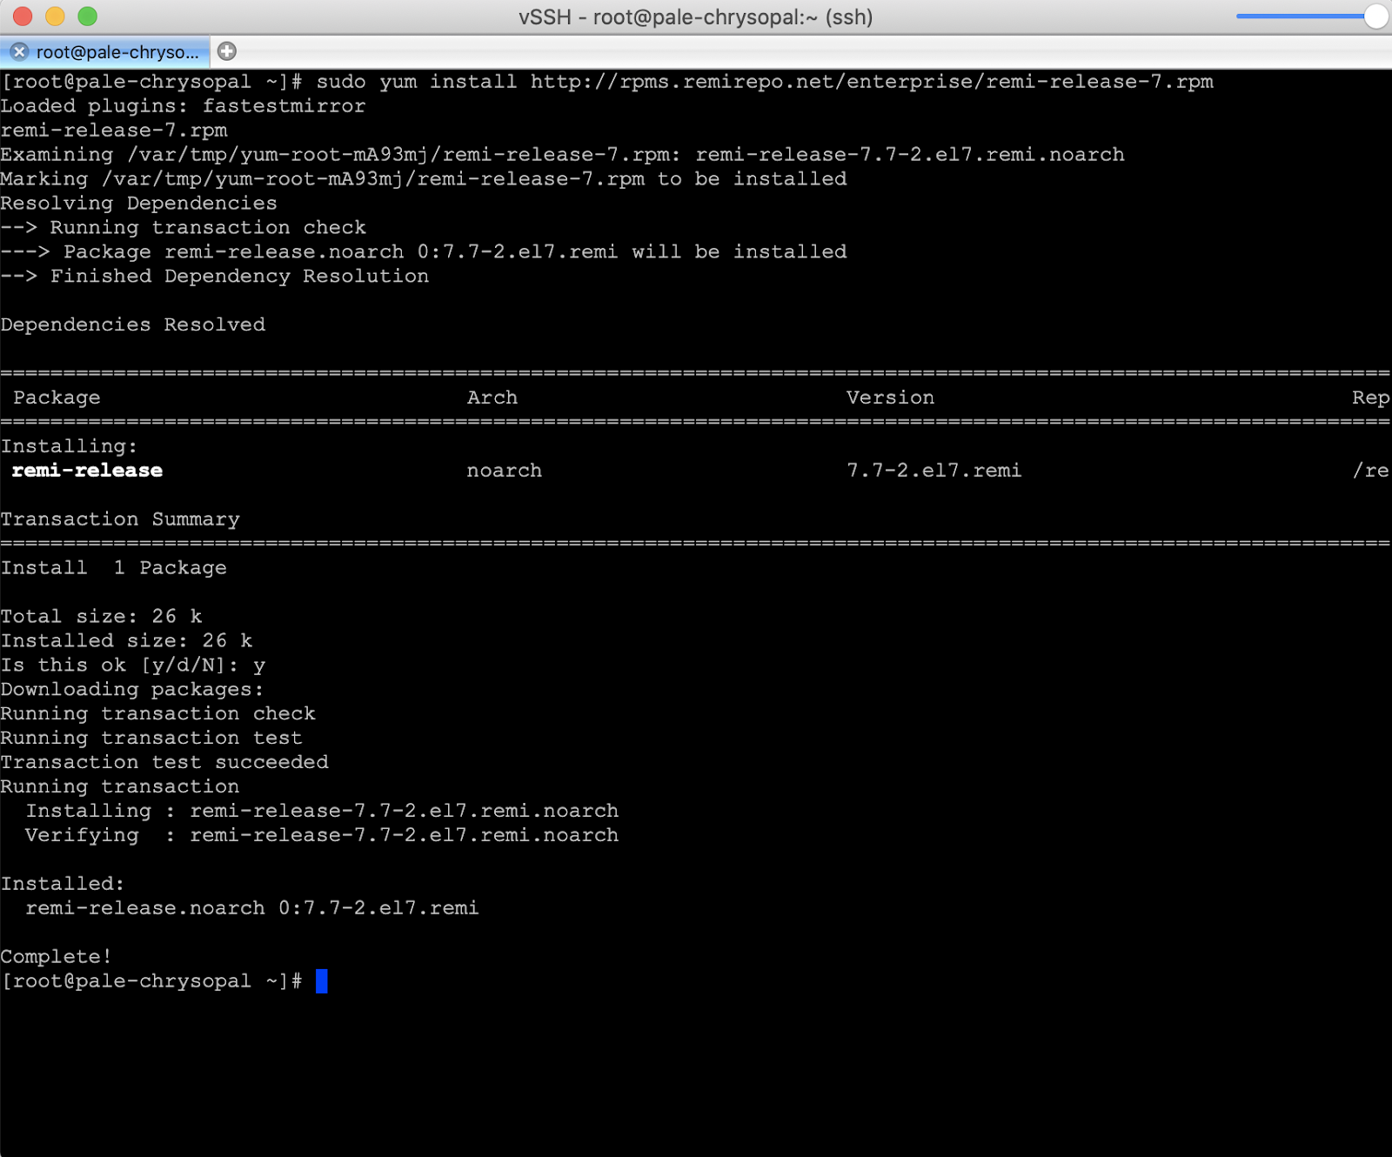Click the "Installed:" result heading
The width and height of the screenshot is (1392, 1157).
(x=63, y=886)
